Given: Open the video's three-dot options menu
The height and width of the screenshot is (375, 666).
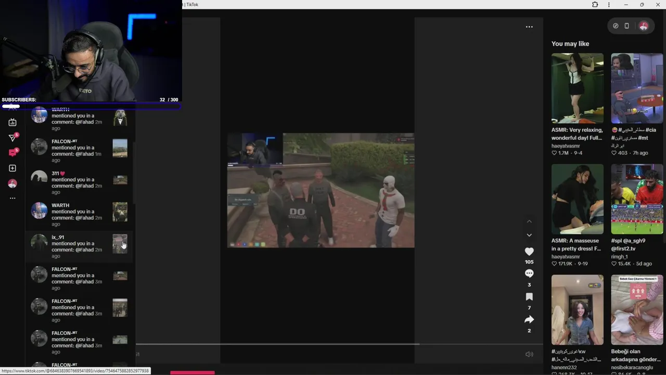Looking at the screenshot, I should [529, 27].
